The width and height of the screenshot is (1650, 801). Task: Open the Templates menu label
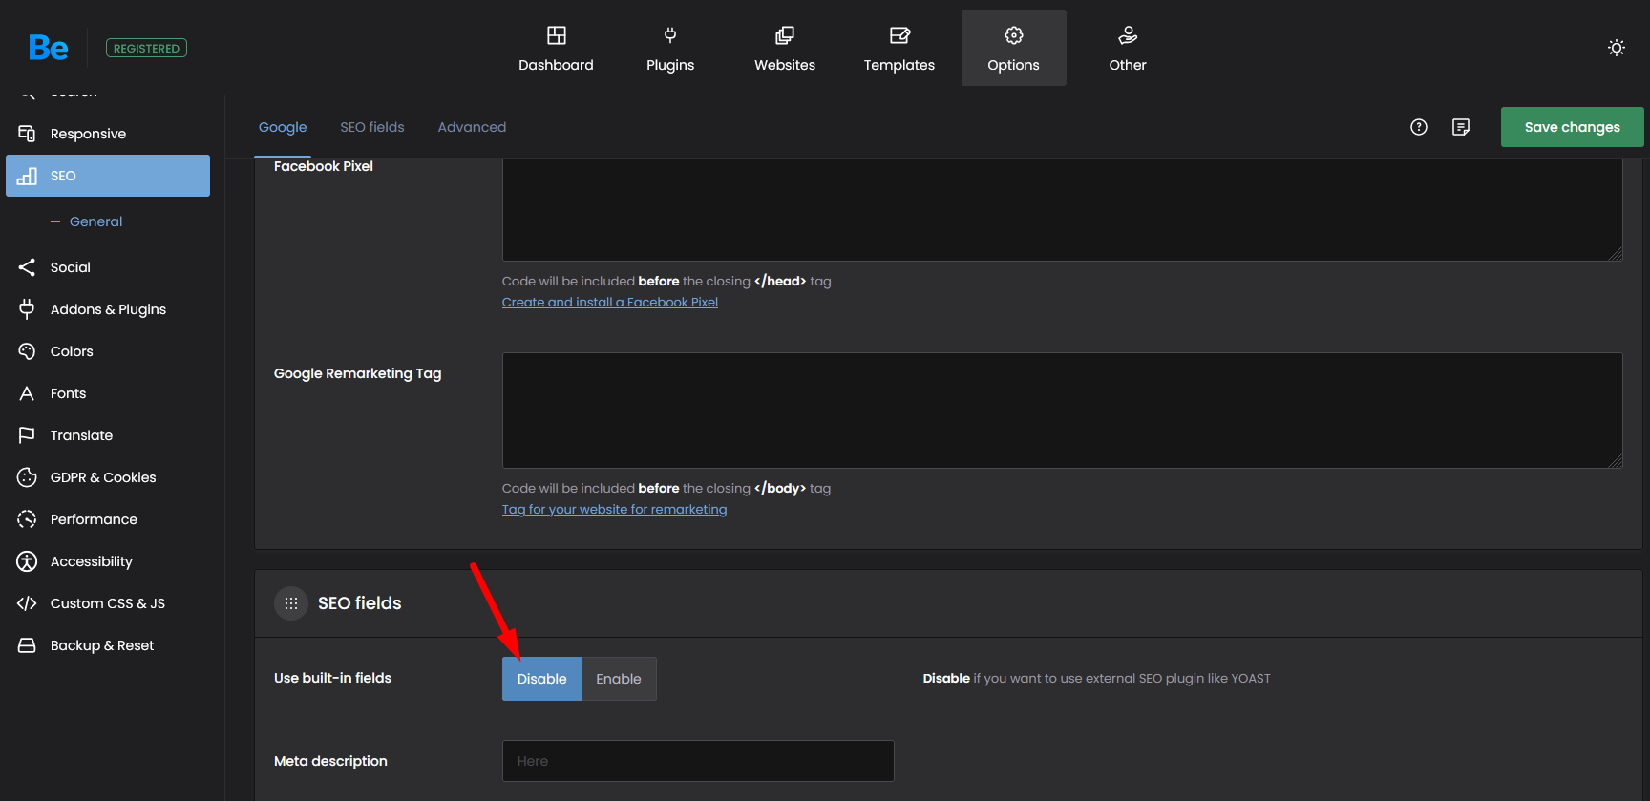click(x=899, y=65)
